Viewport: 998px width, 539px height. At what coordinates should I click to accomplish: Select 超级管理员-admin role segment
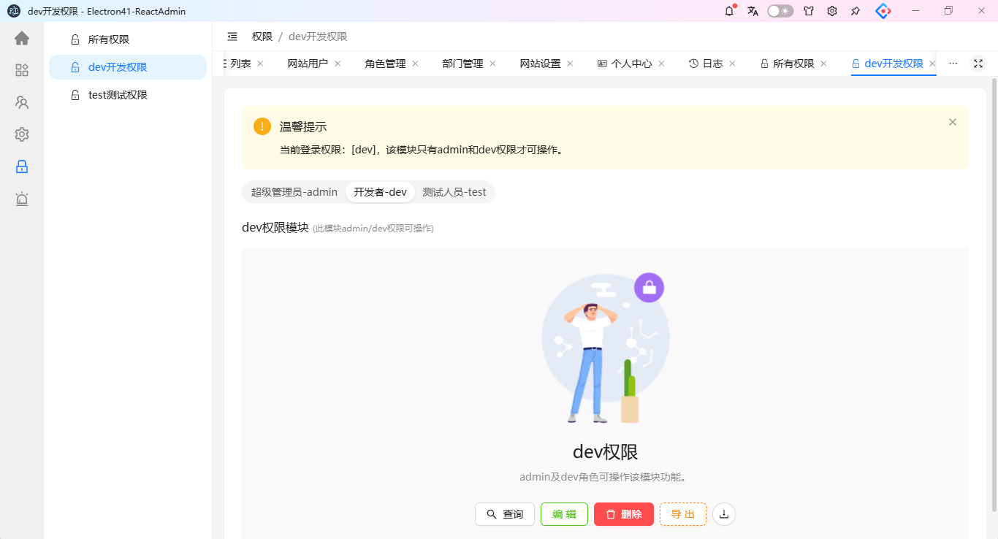(x=294, y=192)
